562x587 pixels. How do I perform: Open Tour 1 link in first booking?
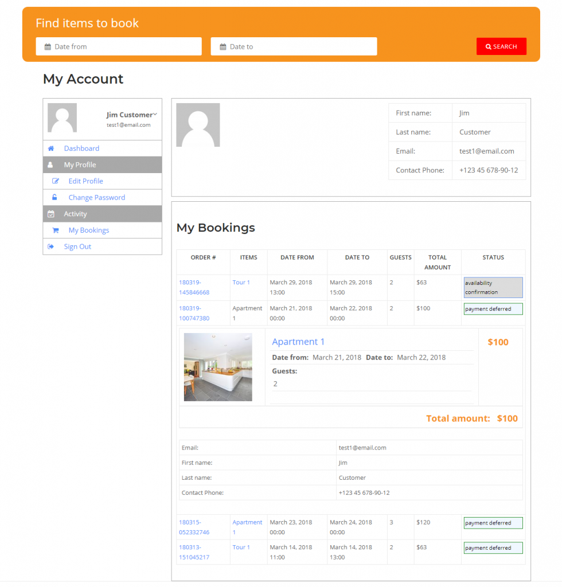point(241,283)
